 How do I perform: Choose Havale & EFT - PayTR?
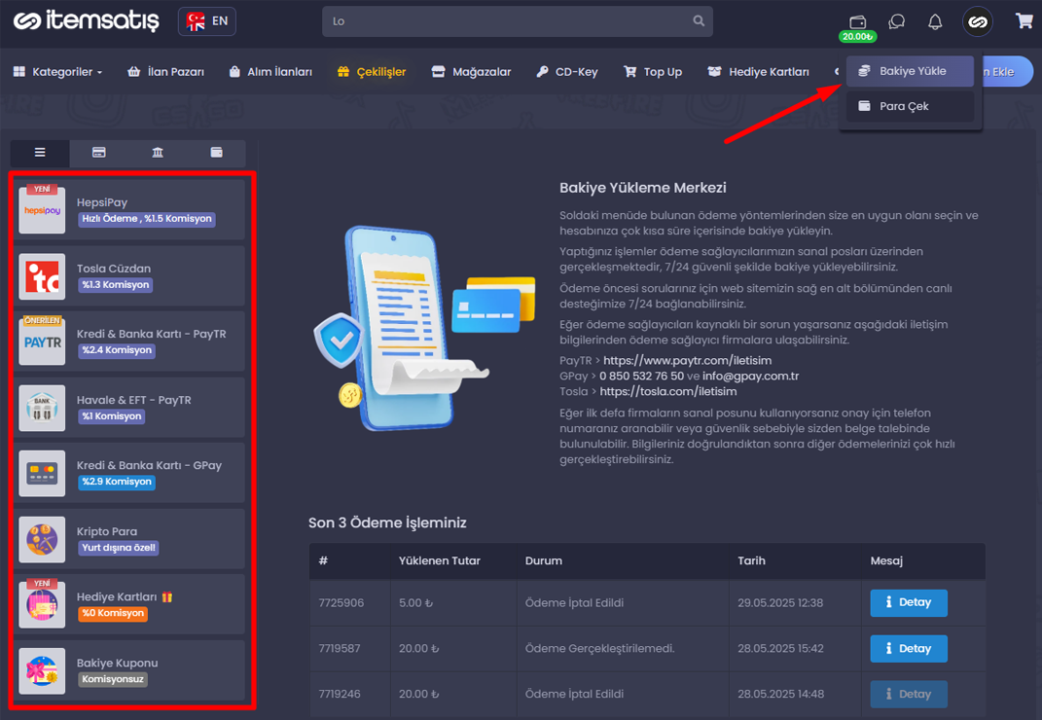pyautogui.click(x=129, y=408)
